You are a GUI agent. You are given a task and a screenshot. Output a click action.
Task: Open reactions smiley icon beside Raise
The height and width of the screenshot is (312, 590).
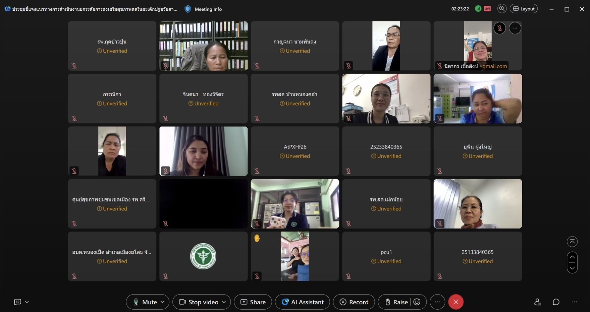[x=417, y=302]
